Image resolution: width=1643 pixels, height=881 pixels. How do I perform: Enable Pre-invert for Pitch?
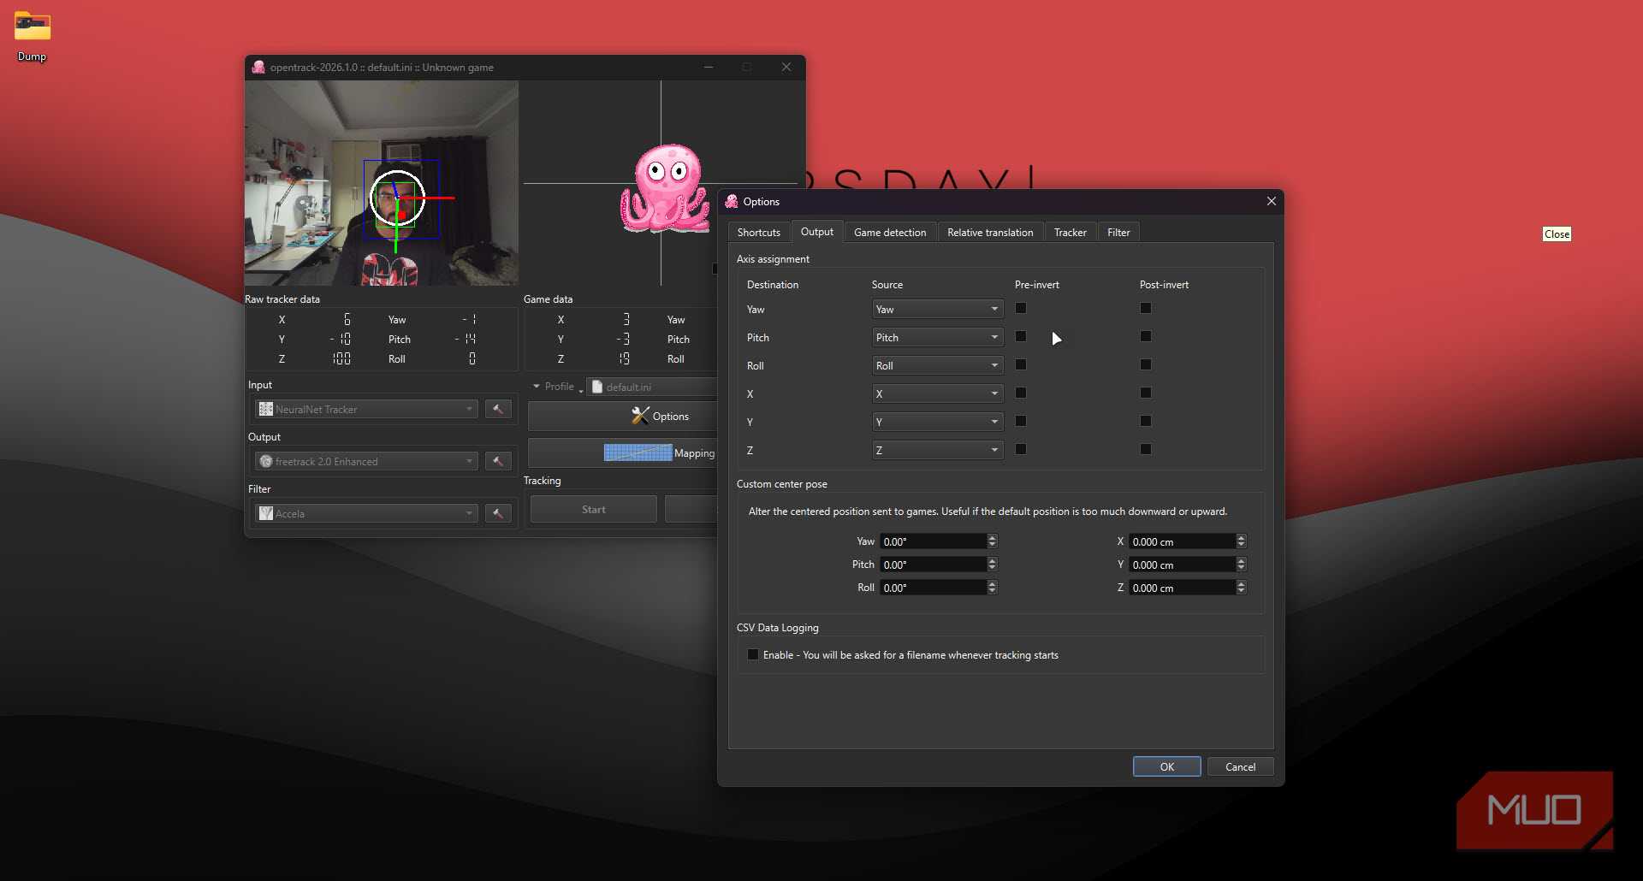click(x=1021, y=336)
